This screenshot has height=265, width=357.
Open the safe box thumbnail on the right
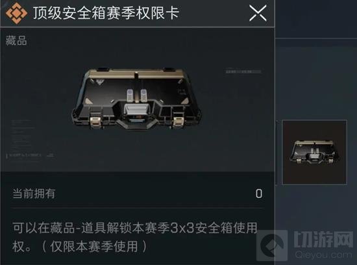[x=314, y=152]
